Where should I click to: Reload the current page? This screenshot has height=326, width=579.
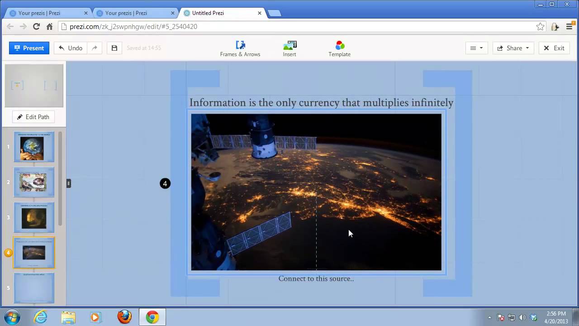[36, 27]
